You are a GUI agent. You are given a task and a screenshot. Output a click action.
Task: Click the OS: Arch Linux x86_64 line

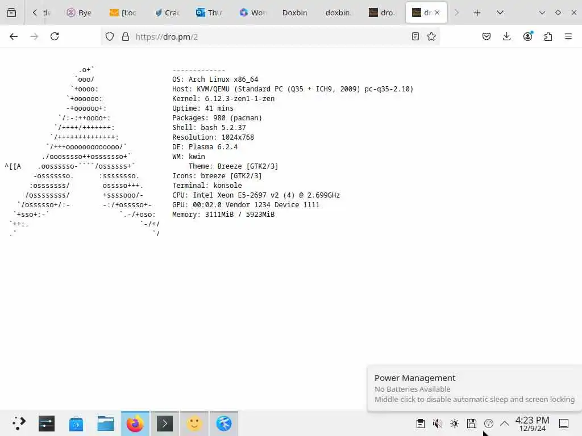coord(215,79)
